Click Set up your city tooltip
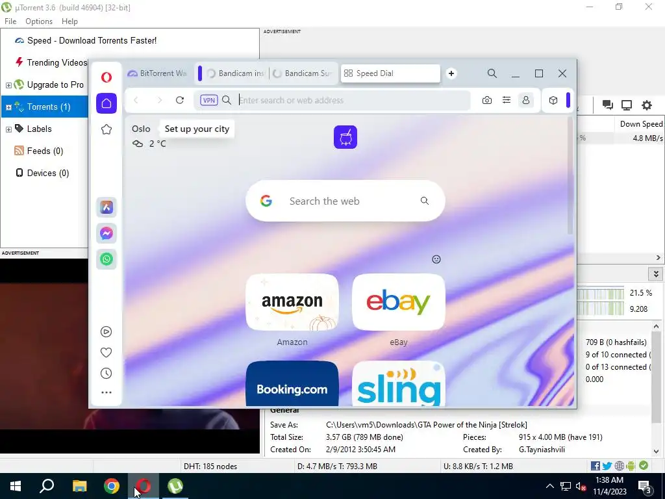The image size is (665, 499). coord(197,129)
